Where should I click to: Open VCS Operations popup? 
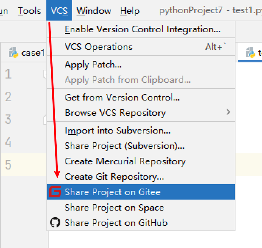point(98,47)
